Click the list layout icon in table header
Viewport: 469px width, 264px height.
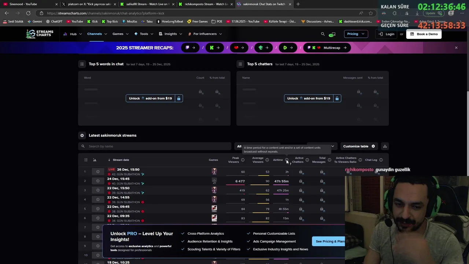tap(86, 160)
